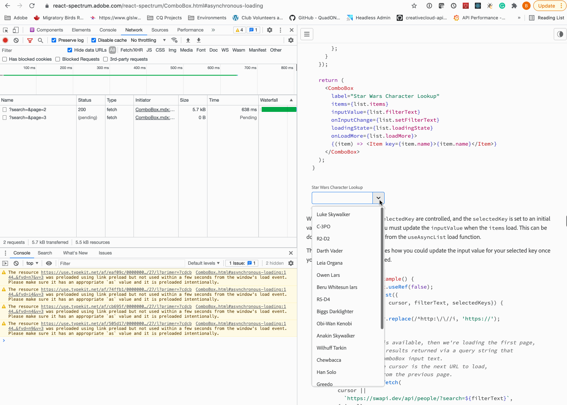Open the 1 Issue panel
The image size is (567, 405).
tap(242, 263)
